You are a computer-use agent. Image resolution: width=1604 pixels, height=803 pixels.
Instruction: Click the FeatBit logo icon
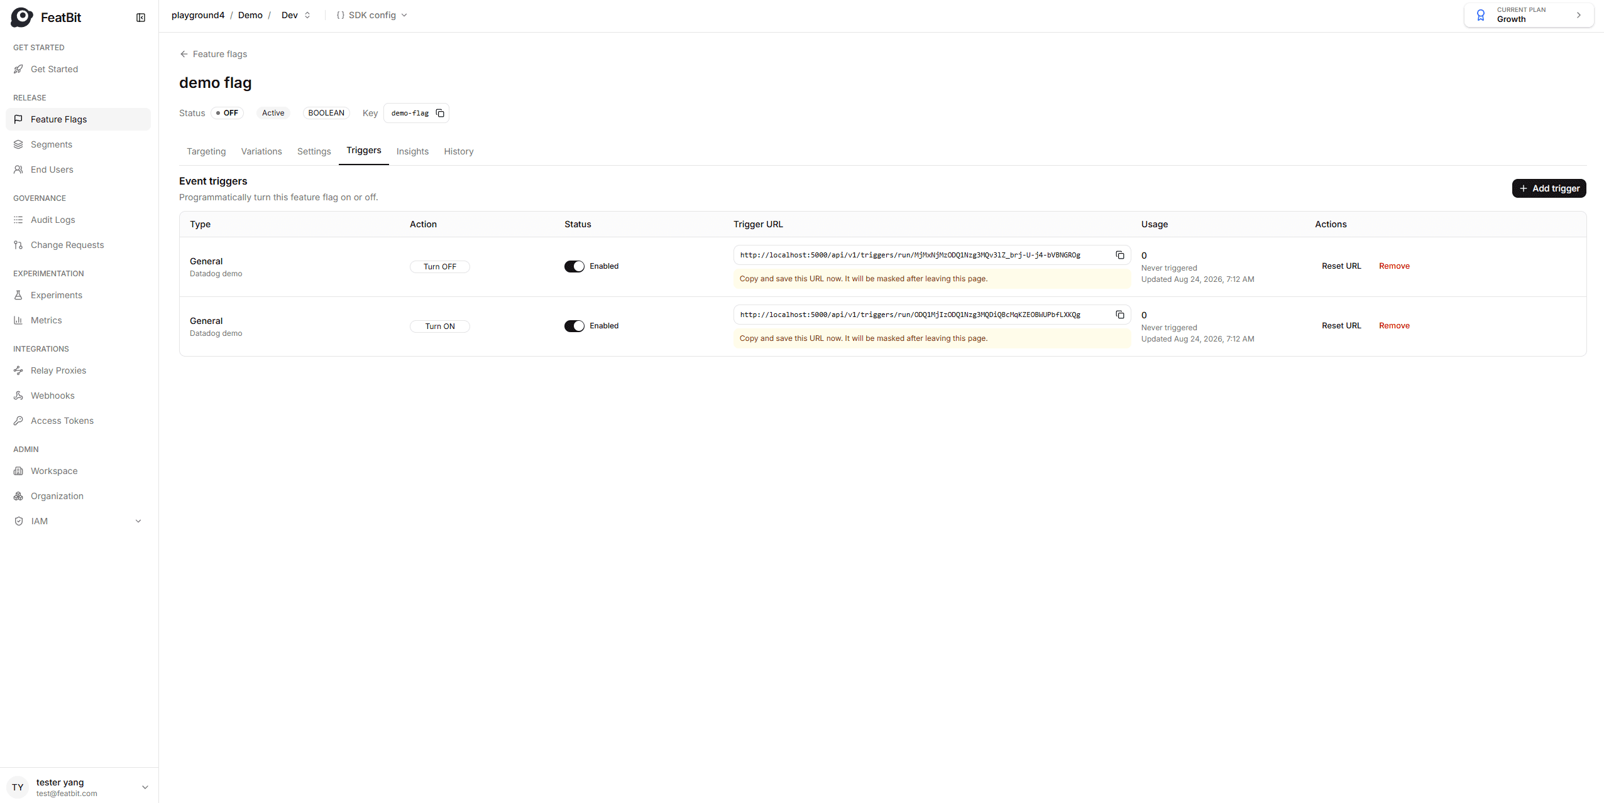22,17
